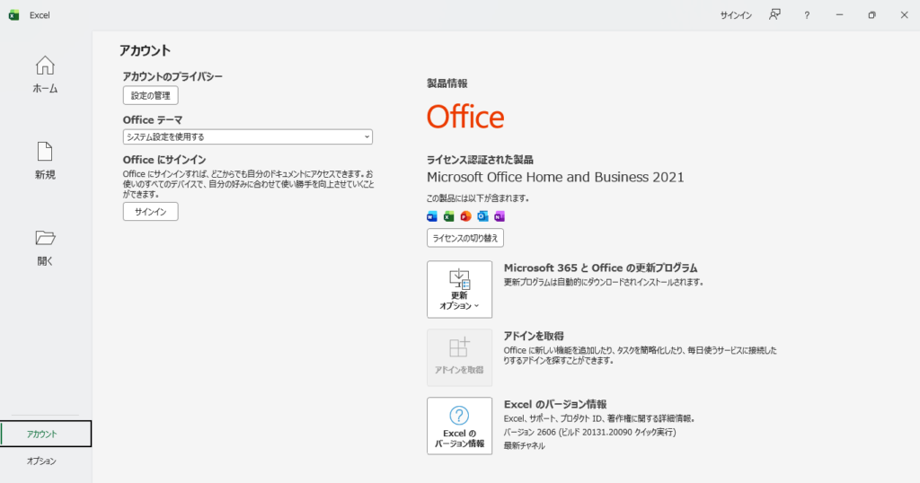
Task: Click the Excel product icon under included products
Action: [x=449, y=216]
